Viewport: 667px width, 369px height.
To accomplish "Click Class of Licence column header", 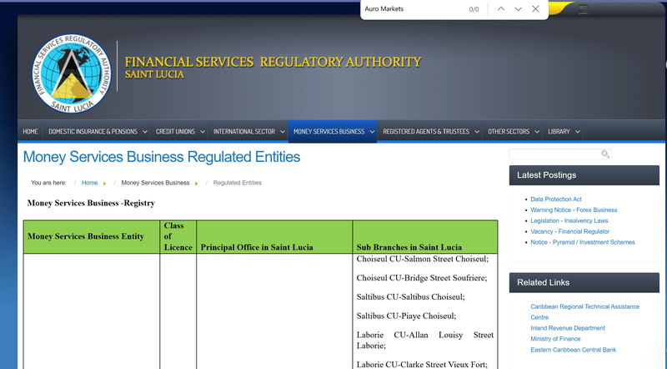I will point(178,236).
